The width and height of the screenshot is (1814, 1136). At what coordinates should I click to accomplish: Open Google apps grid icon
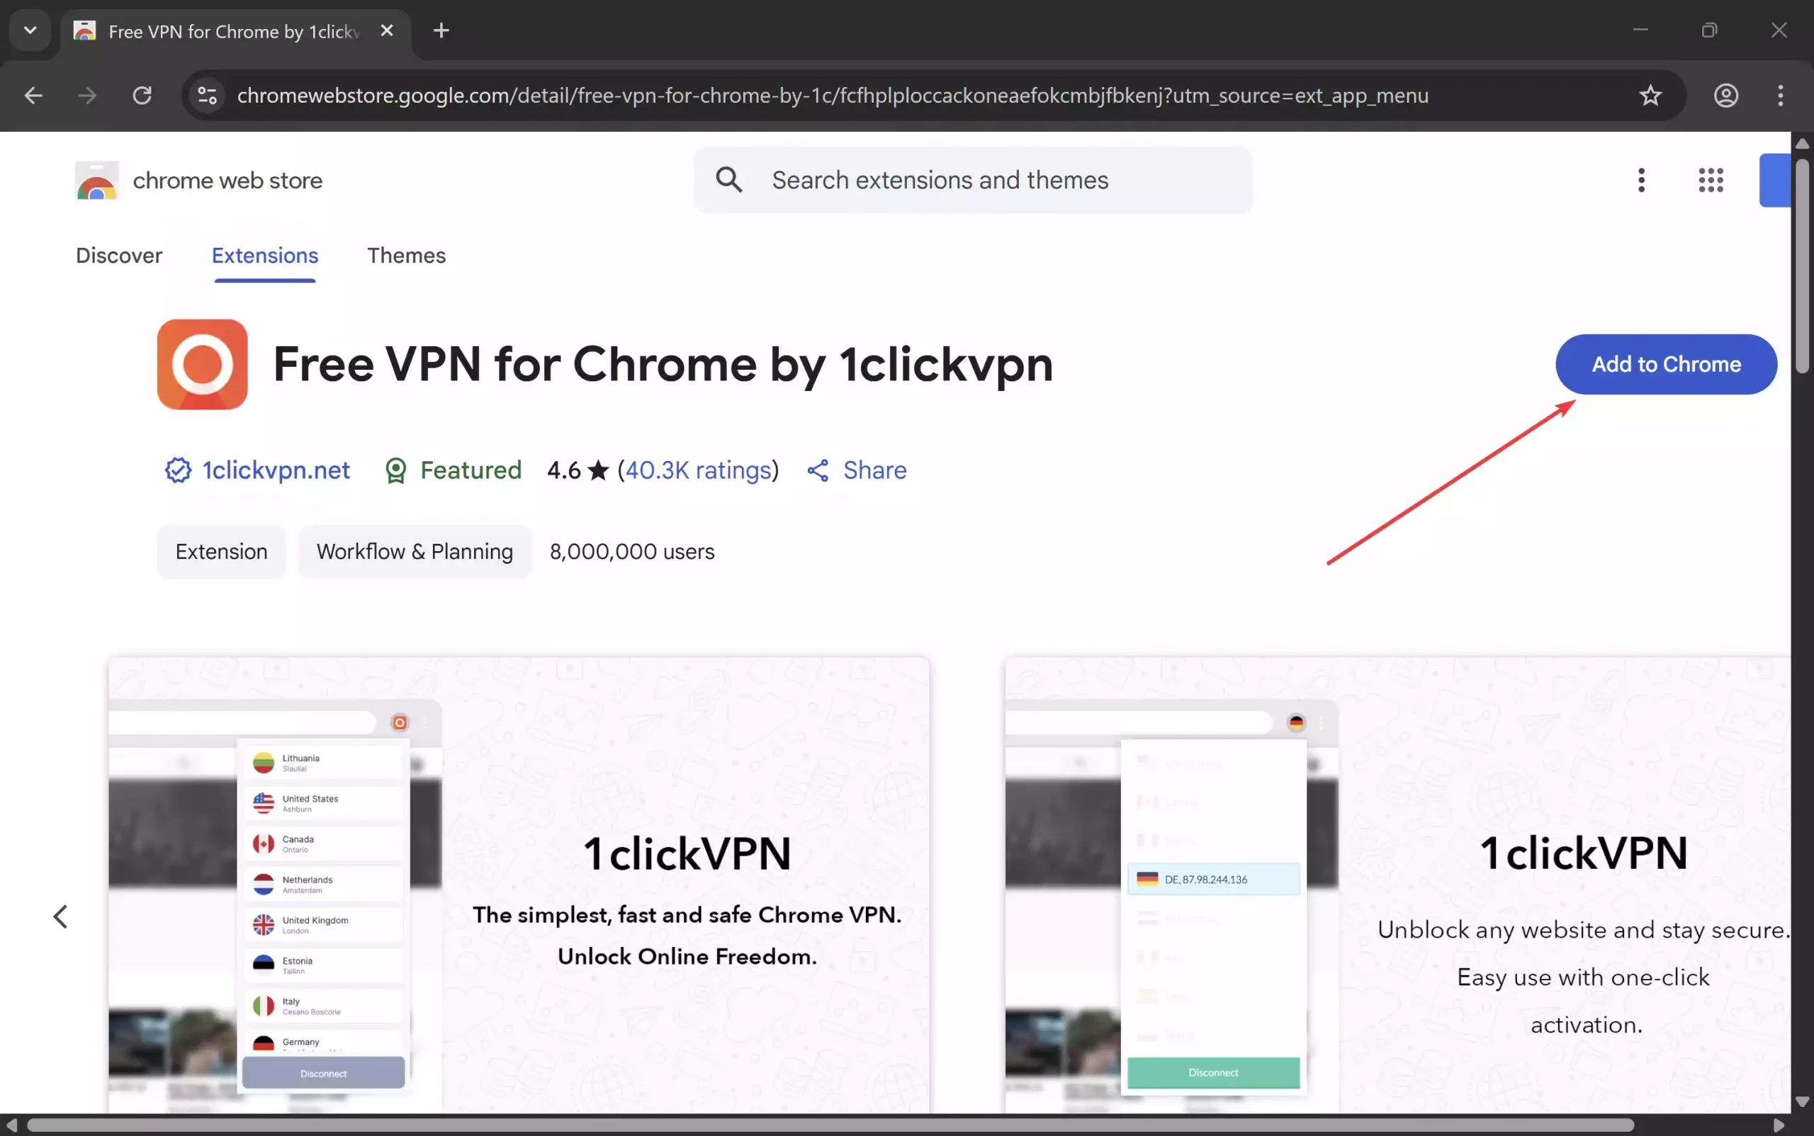tap(1711, 181)
